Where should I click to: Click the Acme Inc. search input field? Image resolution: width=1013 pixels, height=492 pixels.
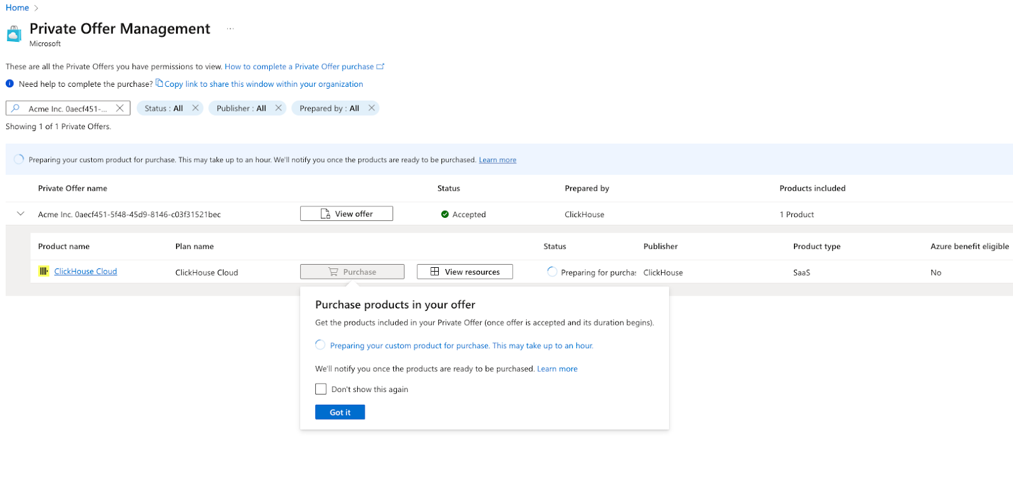tap(67, 109)
